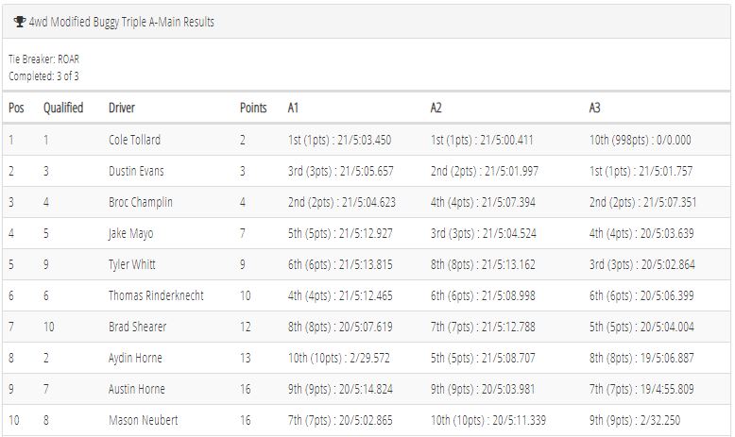The image size is (735, 437).
Task: Click the Pos column header
Action: pos(16,108)
